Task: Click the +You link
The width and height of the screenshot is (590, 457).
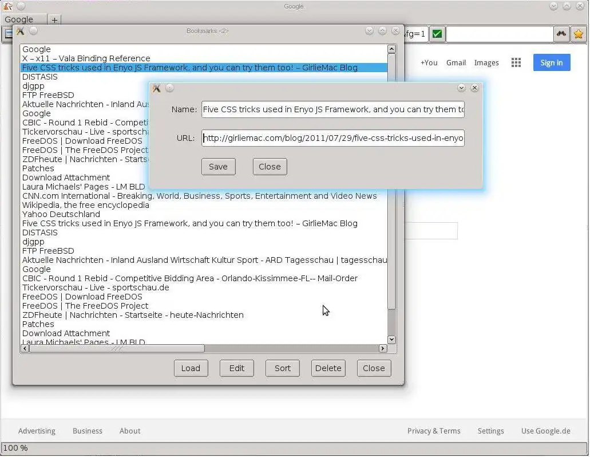Action: tap(429, 63)
